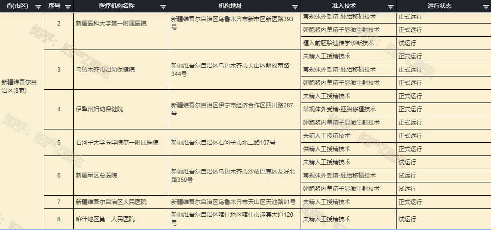Click 常规体外受精-胚胎移植技术 in 乌鲁木齐市妇幼 row
This screenshot has width=491, height=230.
click(348, 70)
